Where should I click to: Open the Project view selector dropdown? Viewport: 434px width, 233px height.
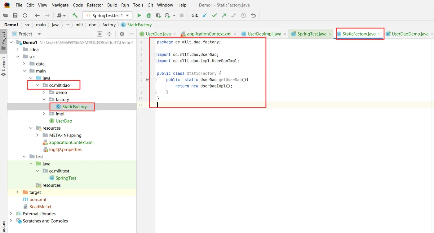tap(39, 34)
